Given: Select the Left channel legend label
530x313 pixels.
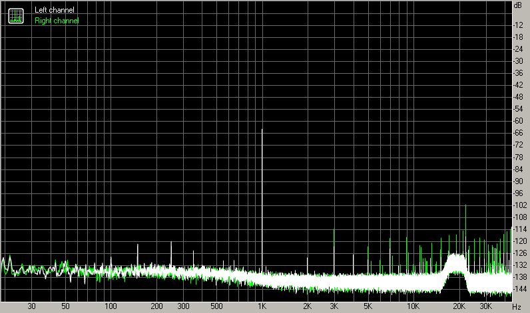Looking at the screenshot, I should (x=55, y=10).
